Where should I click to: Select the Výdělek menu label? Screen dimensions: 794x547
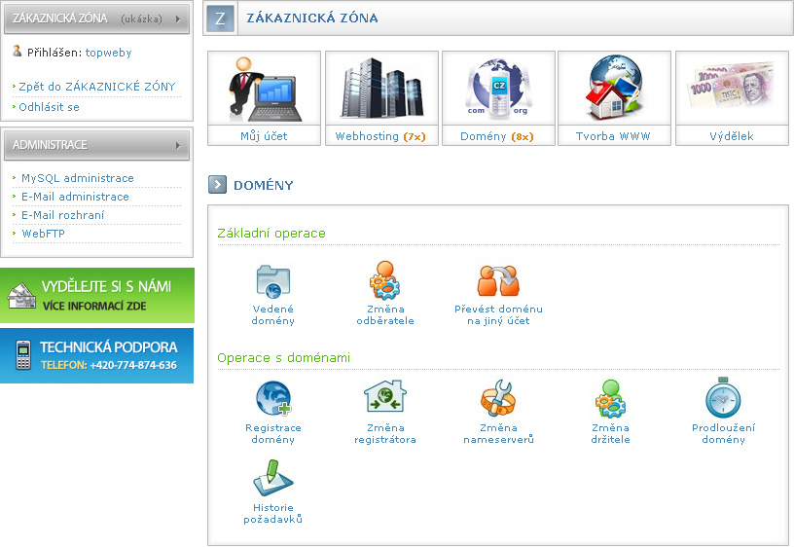point(731,136)
